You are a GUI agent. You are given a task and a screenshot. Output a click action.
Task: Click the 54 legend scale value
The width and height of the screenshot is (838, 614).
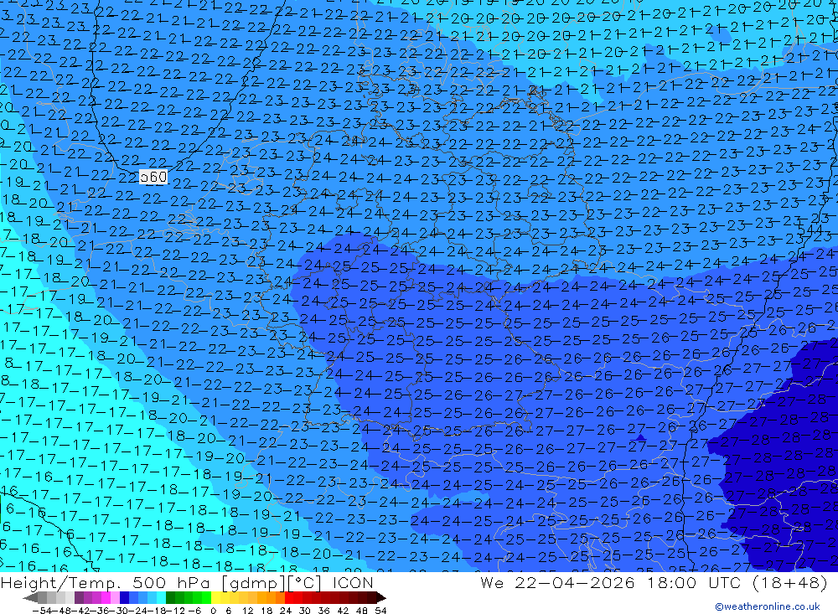coord(380,611)
